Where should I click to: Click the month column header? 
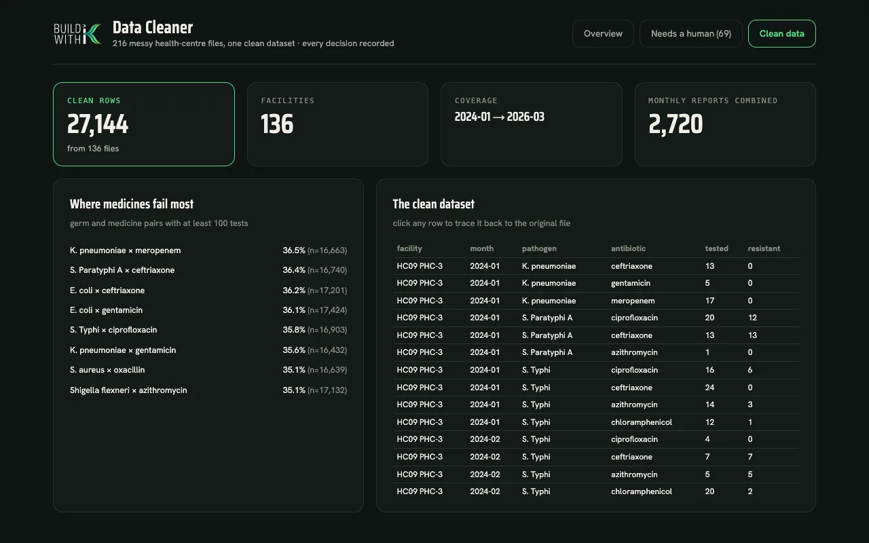pos(482,248)
